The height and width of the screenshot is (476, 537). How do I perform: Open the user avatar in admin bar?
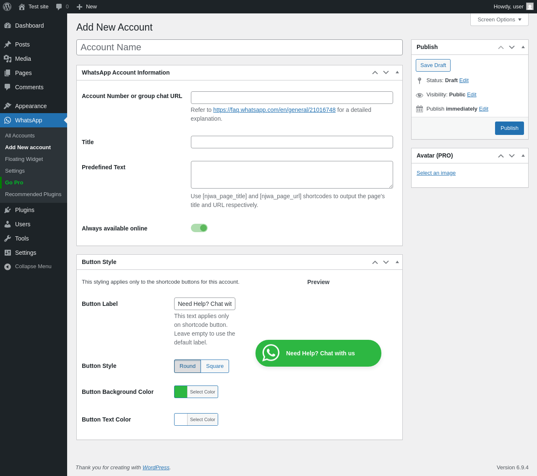point(530,7)
